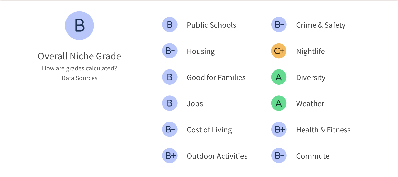Click the green A badge for Weather
Screen dimensions: 398x177
(279, 103)
